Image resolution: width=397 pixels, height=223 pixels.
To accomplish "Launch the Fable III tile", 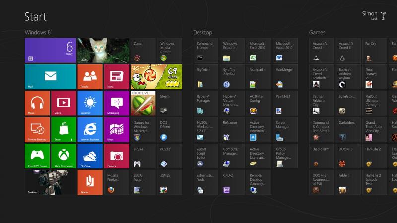I will click(348, 182).
